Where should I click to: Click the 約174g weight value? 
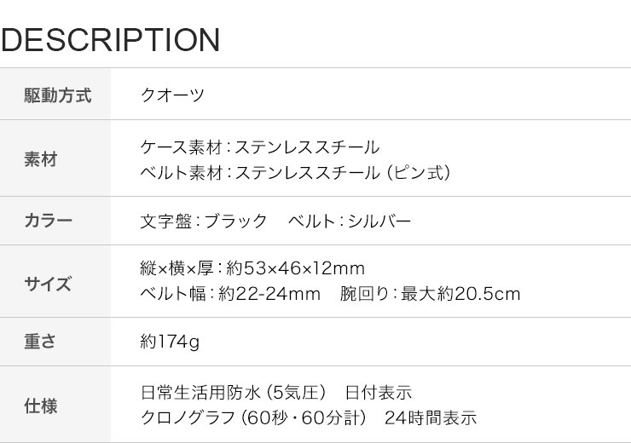[x=170, y=342]
